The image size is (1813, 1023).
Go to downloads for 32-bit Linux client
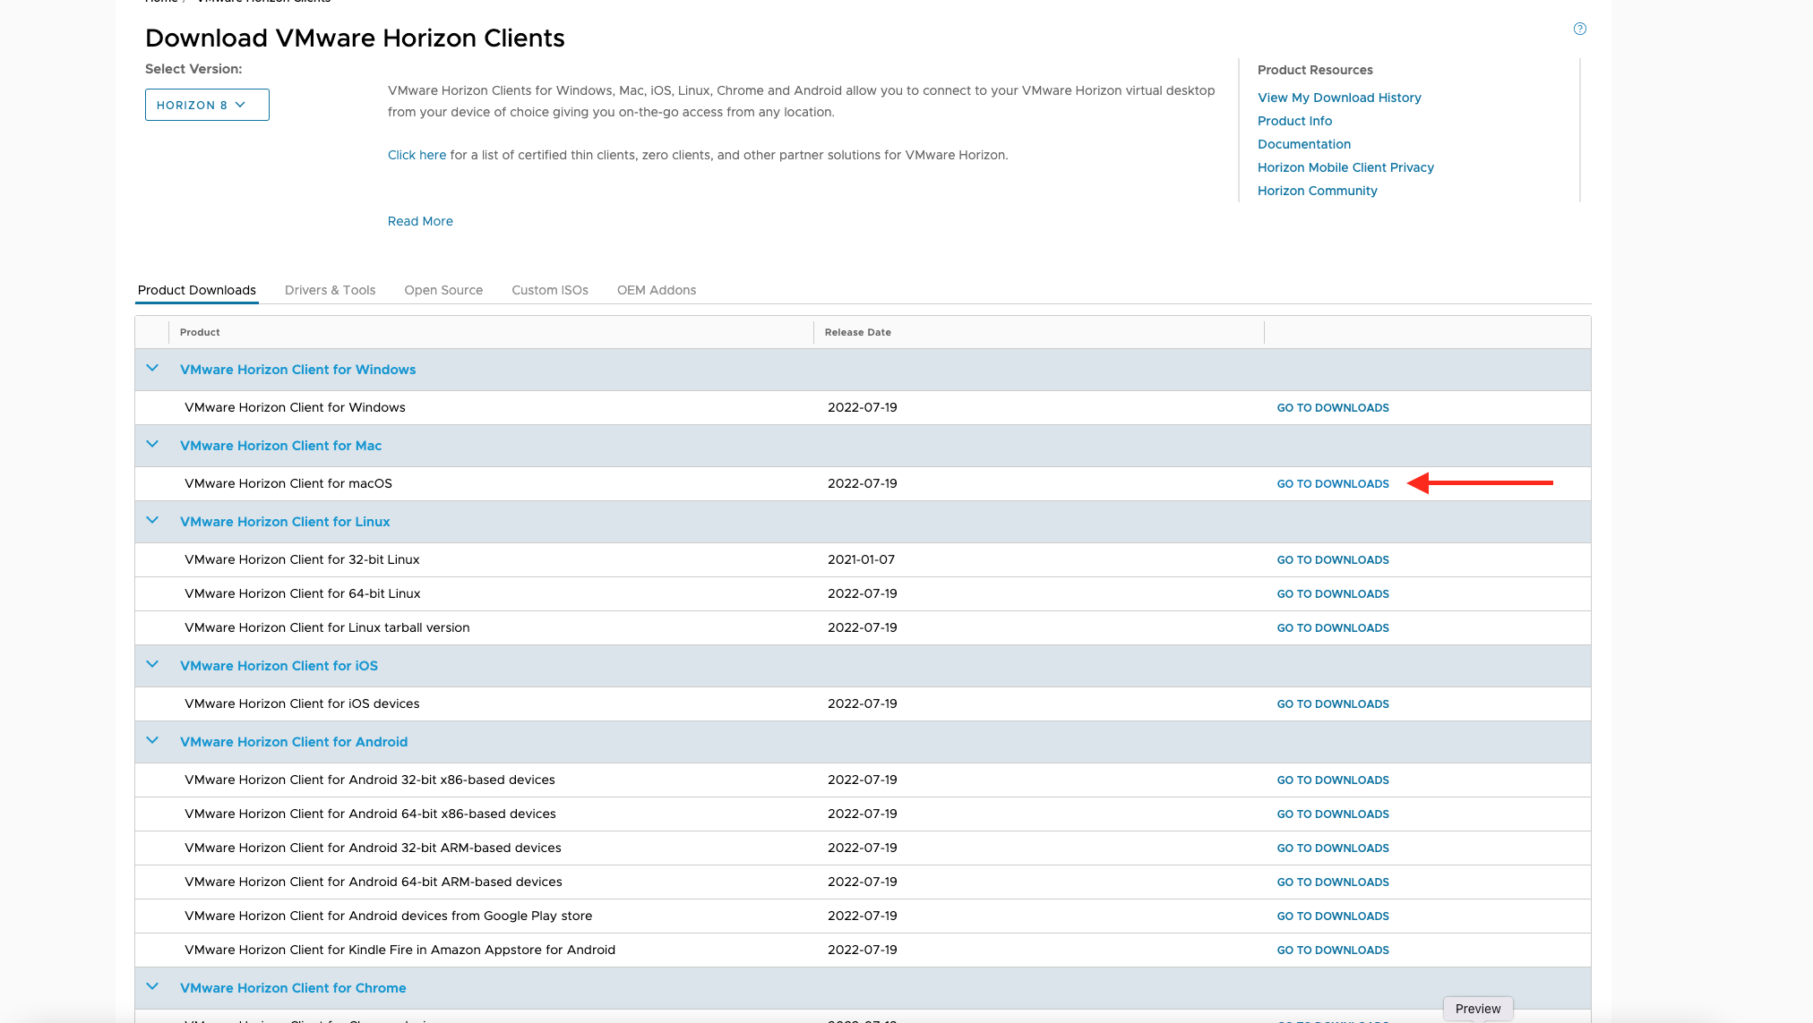1333,560
